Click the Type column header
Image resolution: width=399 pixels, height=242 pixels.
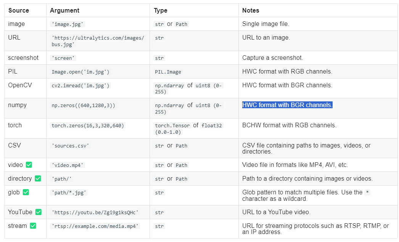160,10
